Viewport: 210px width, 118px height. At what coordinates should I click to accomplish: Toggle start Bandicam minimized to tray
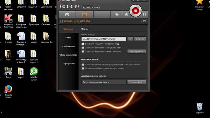click(x=83, y=48)
